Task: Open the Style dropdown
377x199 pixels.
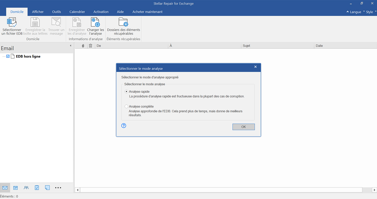Action: (370, 12)
